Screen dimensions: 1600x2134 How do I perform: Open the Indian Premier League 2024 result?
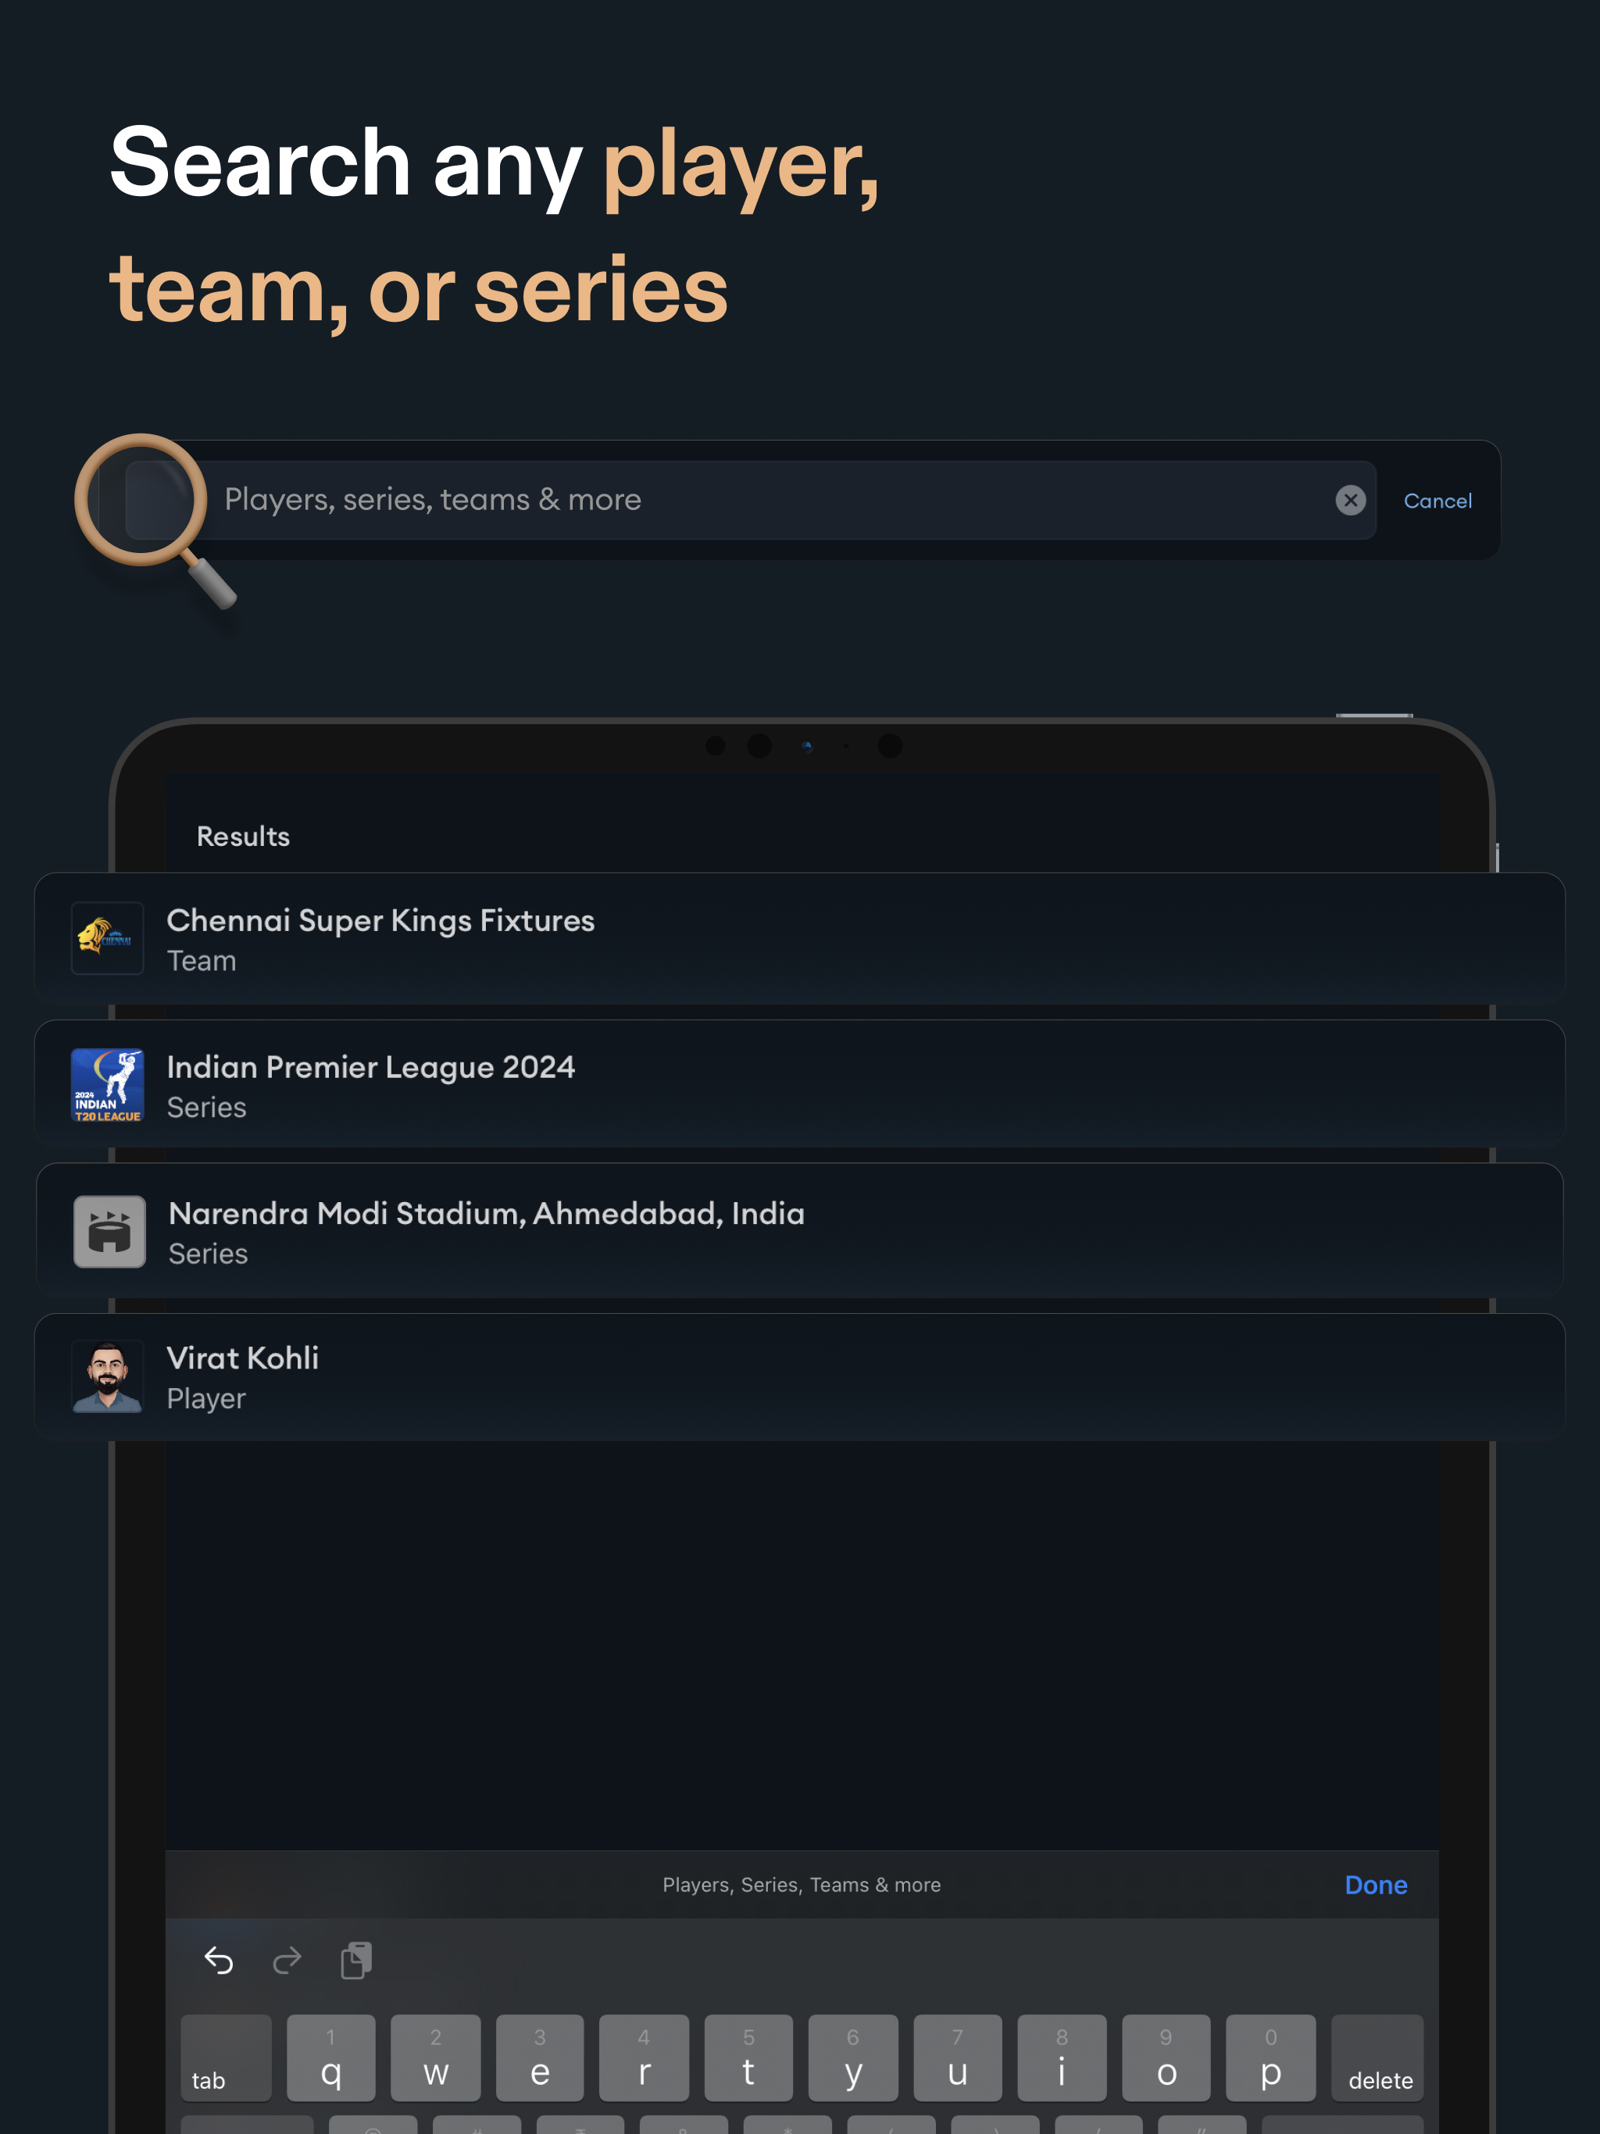[799, 1084]
